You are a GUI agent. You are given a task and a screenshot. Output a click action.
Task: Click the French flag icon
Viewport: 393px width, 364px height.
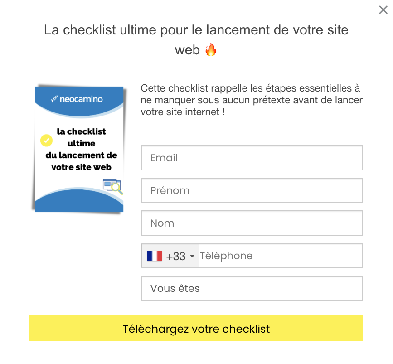pyautogui.click(x=155, y=256)
